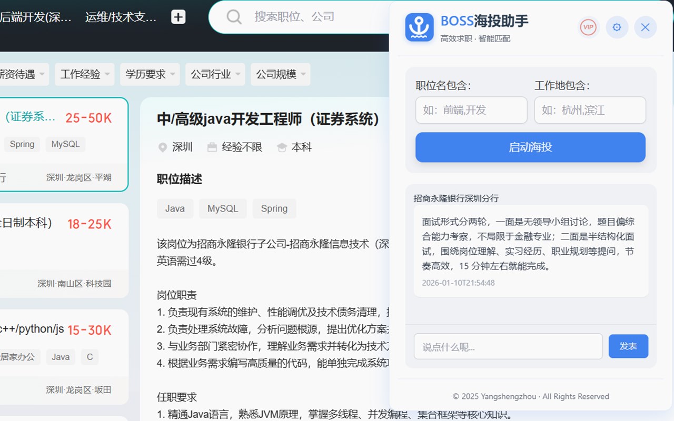Click the 中/高级java开发工程师（证券系统） job title
Viewport: 674px width, 421px height.
[269, 119]
